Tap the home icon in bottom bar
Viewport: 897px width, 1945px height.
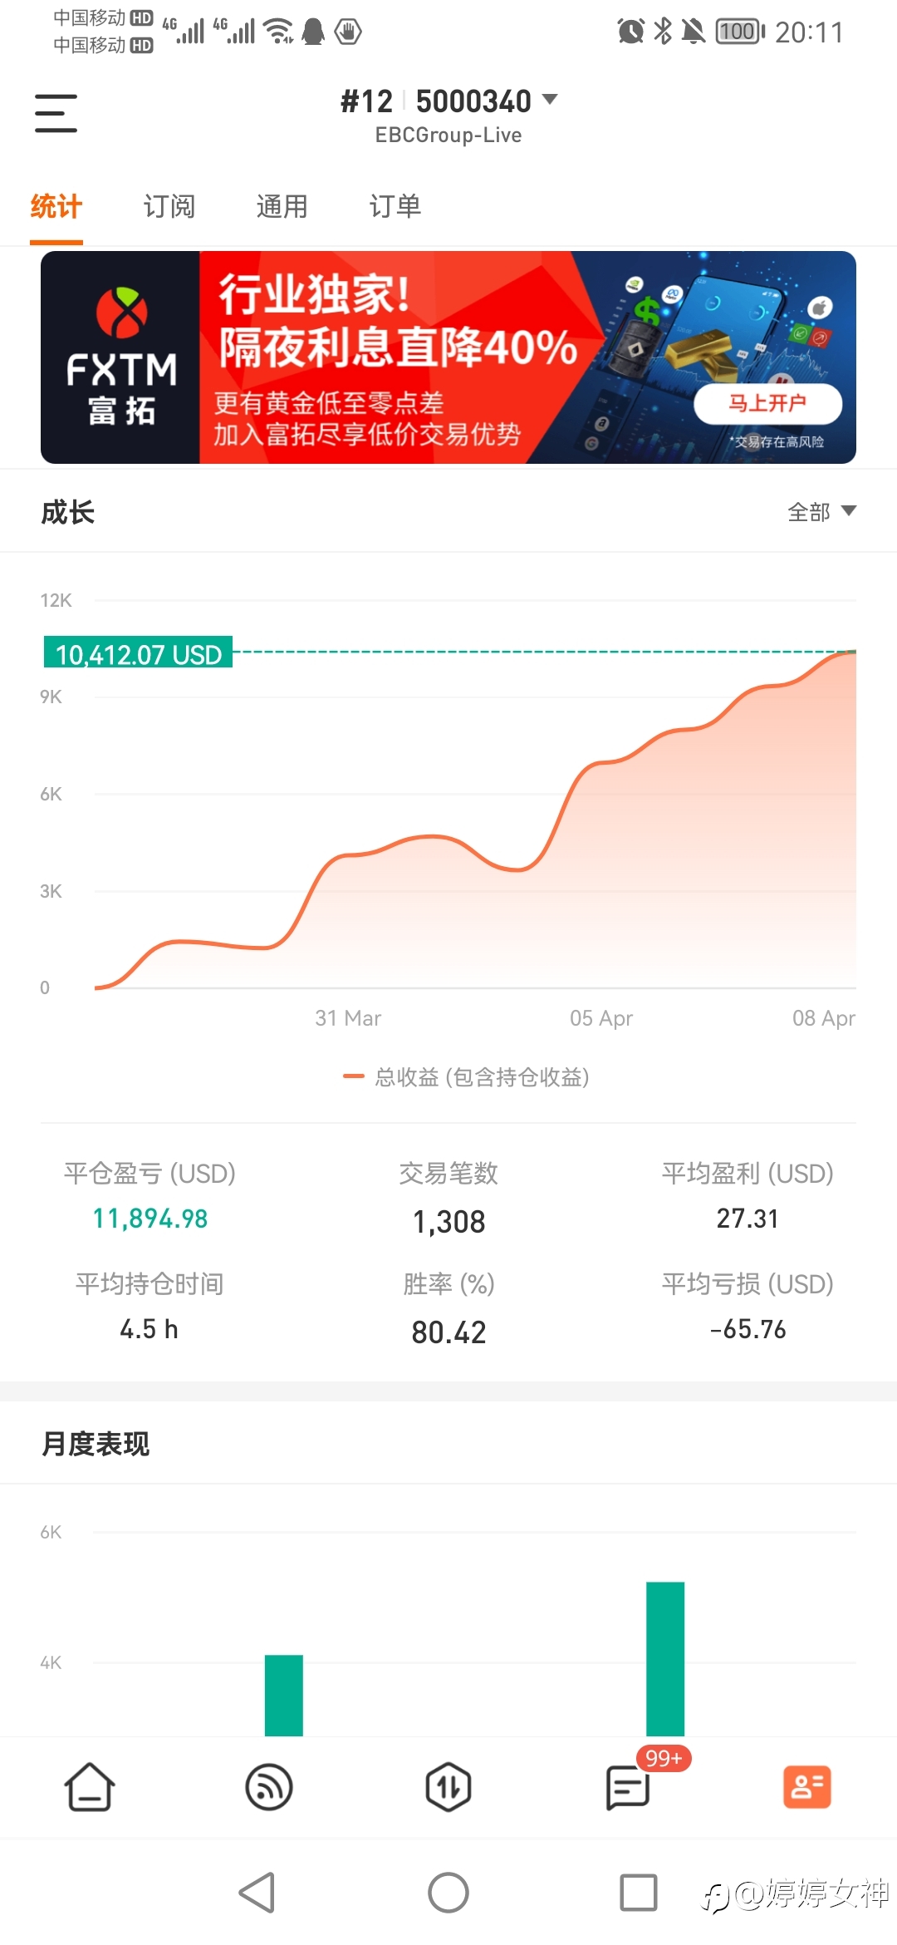pyautogui.click(x=90, y=1787)
